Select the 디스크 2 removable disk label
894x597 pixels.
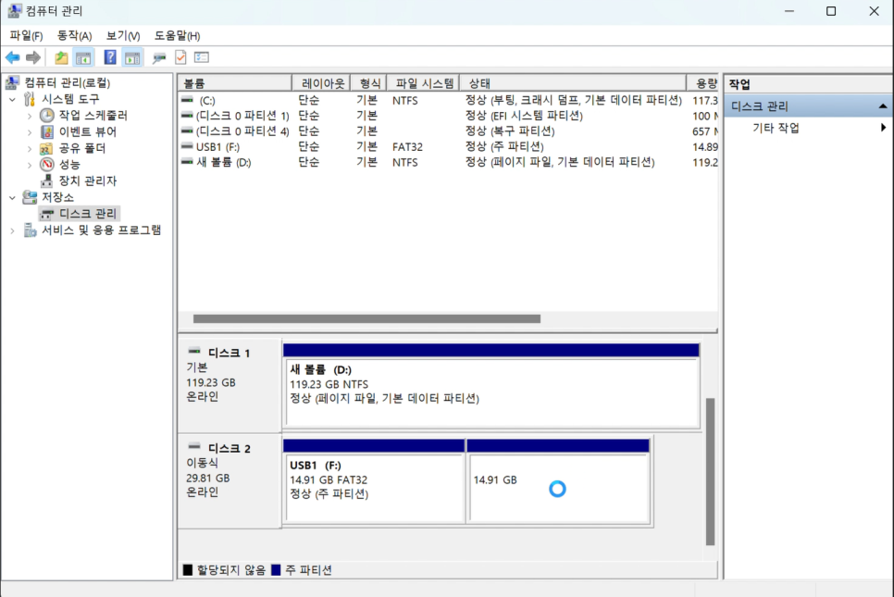tap(230, 480)
